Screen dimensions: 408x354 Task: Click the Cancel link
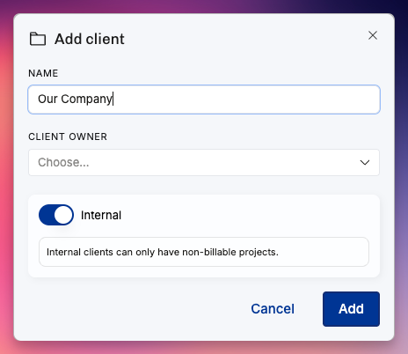pyautogui.click(x=273, y=309)
